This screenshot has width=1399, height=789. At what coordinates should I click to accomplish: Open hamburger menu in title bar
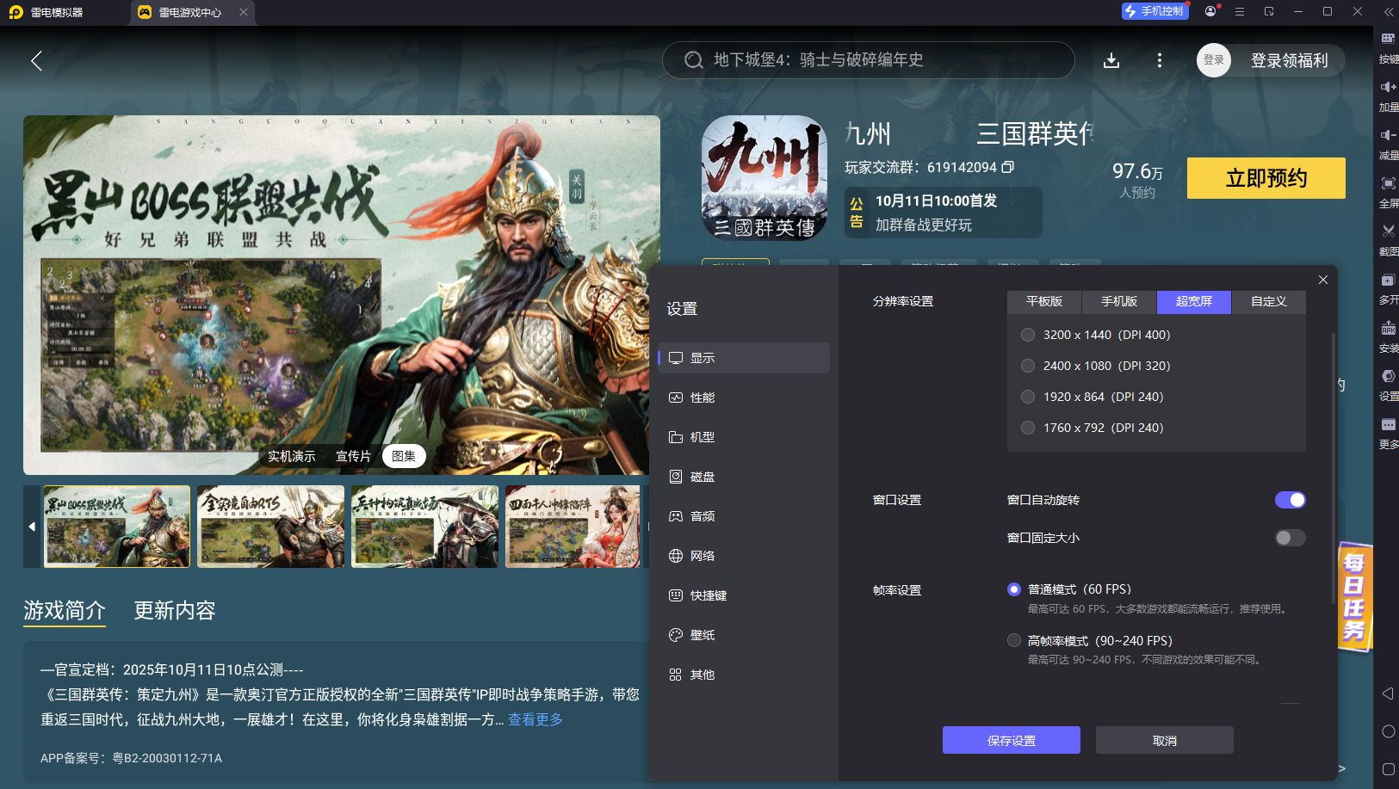pyautogui.click(x=1240, y=12)
